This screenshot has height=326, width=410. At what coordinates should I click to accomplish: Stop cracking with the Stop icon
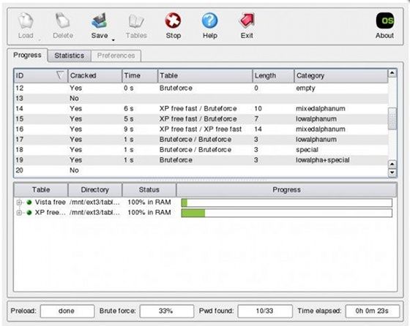pyautogui.click(x=173, y=20)
